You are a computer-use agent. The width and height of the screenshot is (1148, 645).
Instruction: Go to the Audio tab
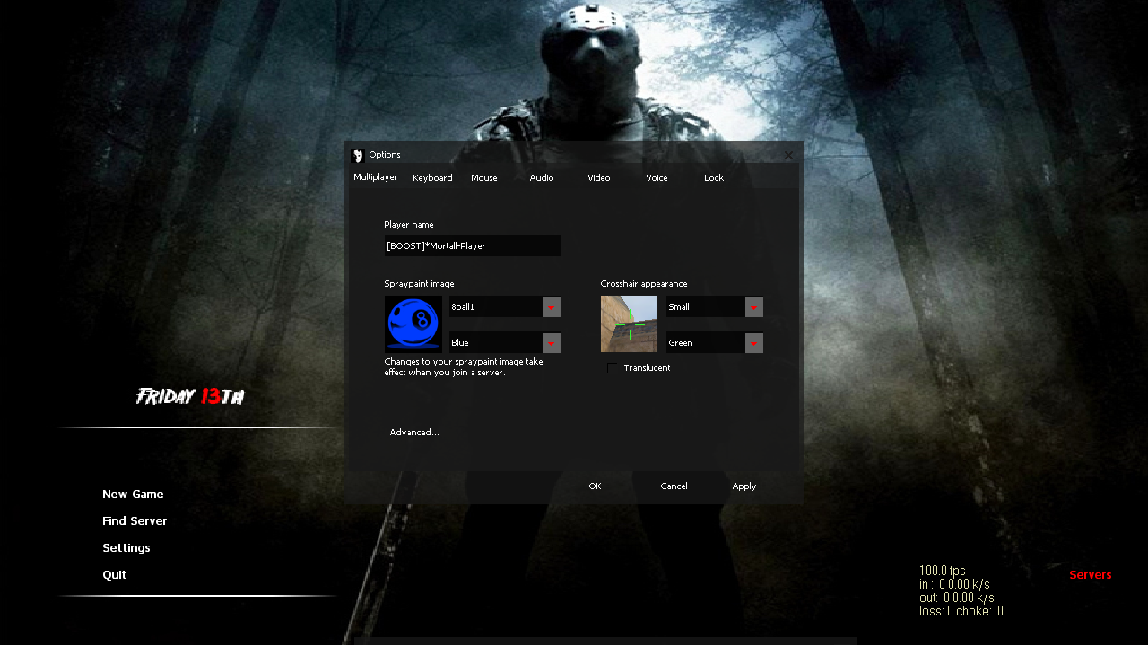[x=542, y=178]
